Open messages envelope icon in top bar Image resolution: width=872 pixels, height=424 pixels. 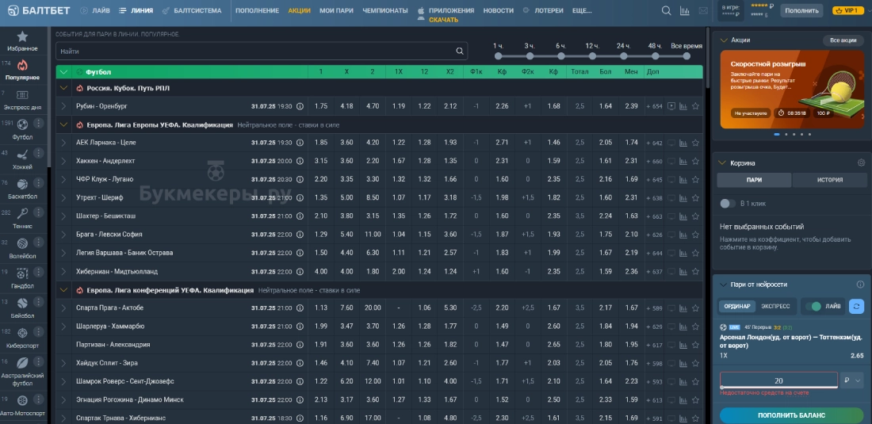[x=703, y=10]
